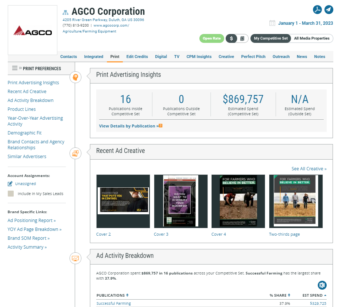Image resolution: width=357 pixels, height=307 pixels.
Task: Jump to Recent Ad Creative in sidebar
Action: coord(27,91)
